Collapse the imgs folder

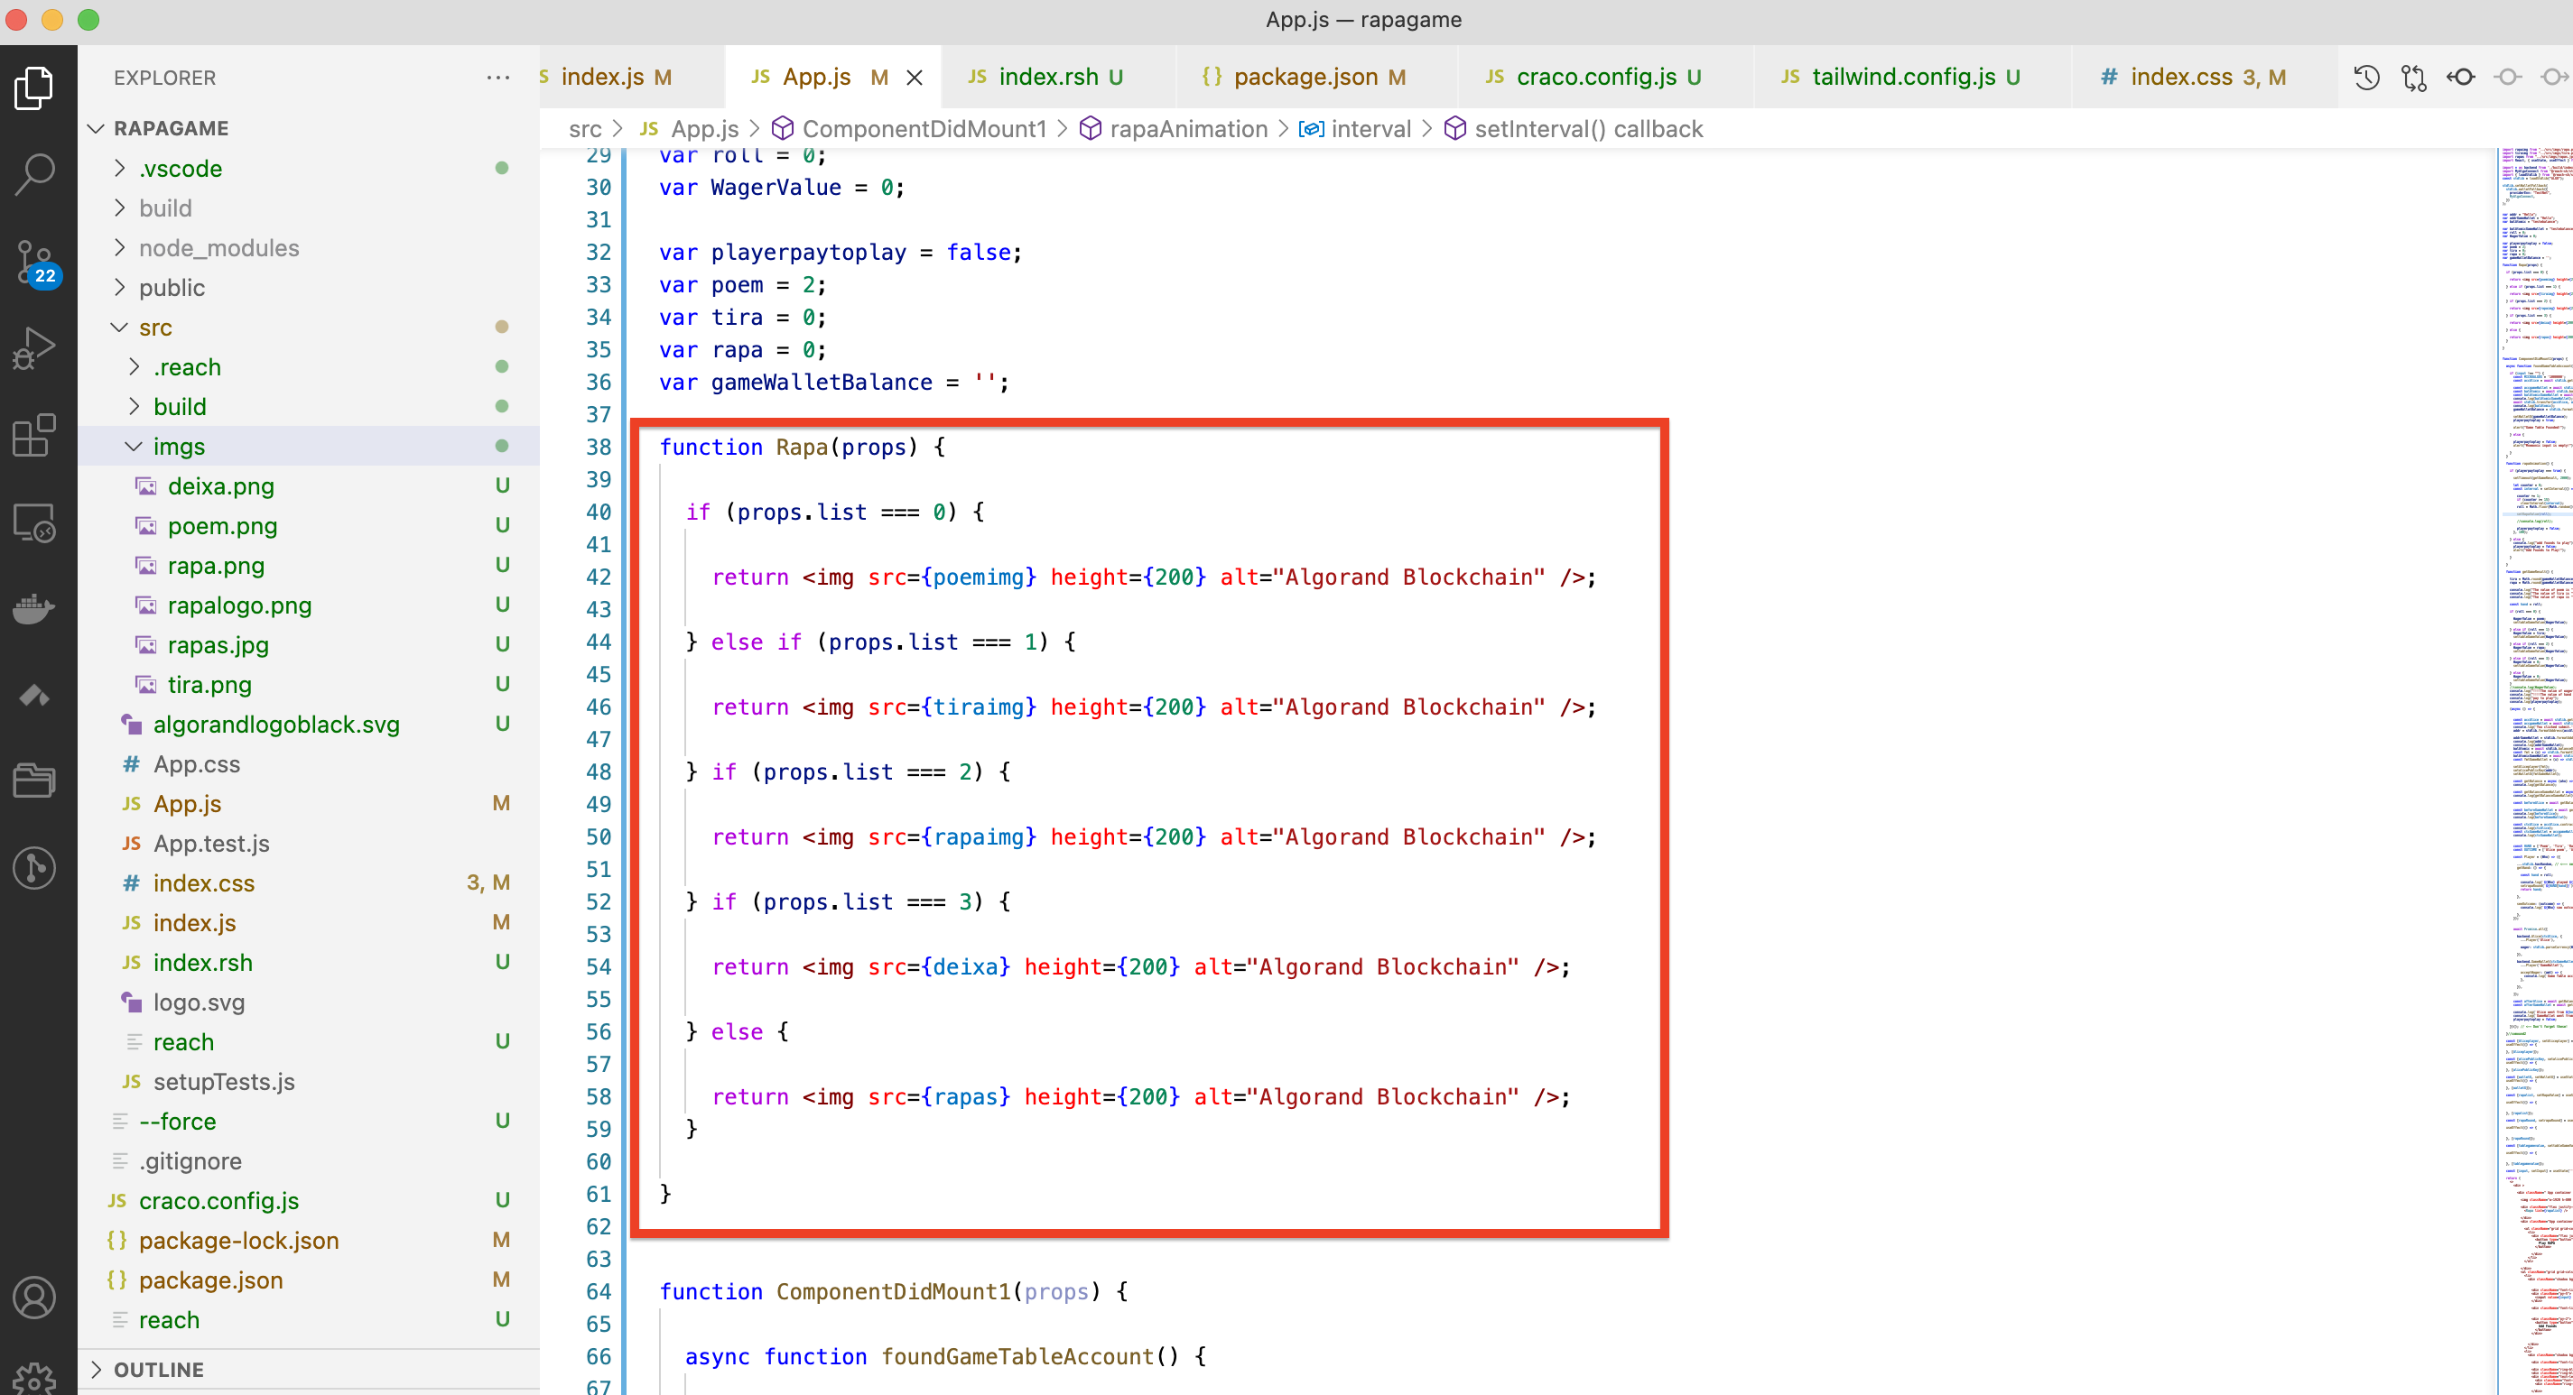tap(134, 447)
